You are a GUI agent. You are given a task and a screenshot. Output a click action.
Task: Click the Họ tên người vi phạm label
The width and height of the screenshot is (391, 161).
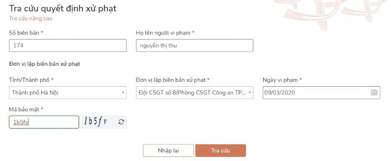coord(163,33)
